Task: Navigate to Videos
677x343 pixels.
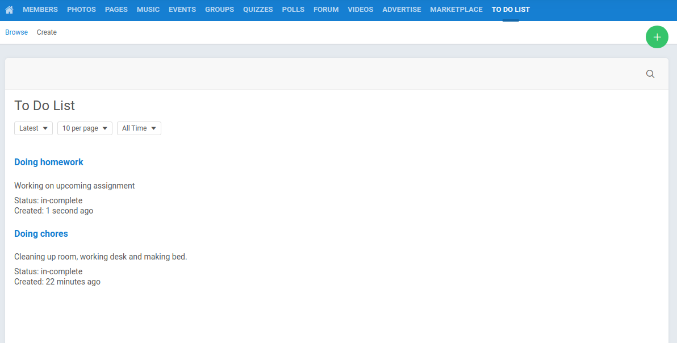Action: pyautogui.click(x=361, y=10)
